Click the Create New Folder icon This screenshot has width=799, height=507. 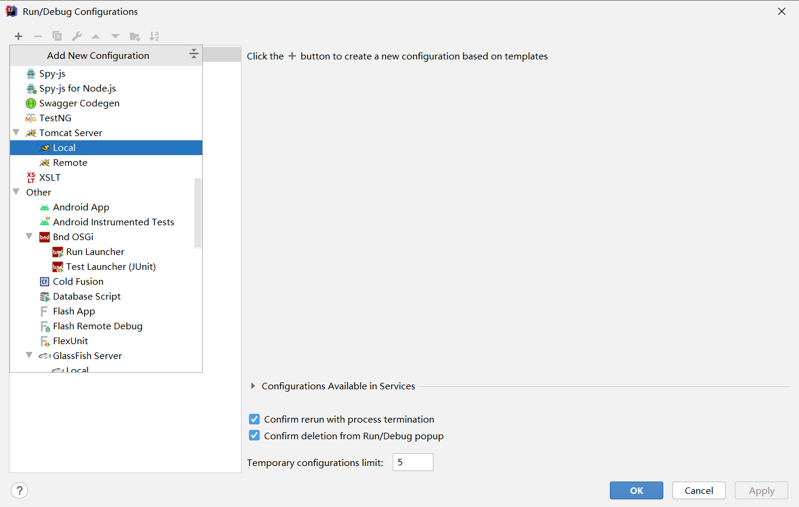point(135,36)
